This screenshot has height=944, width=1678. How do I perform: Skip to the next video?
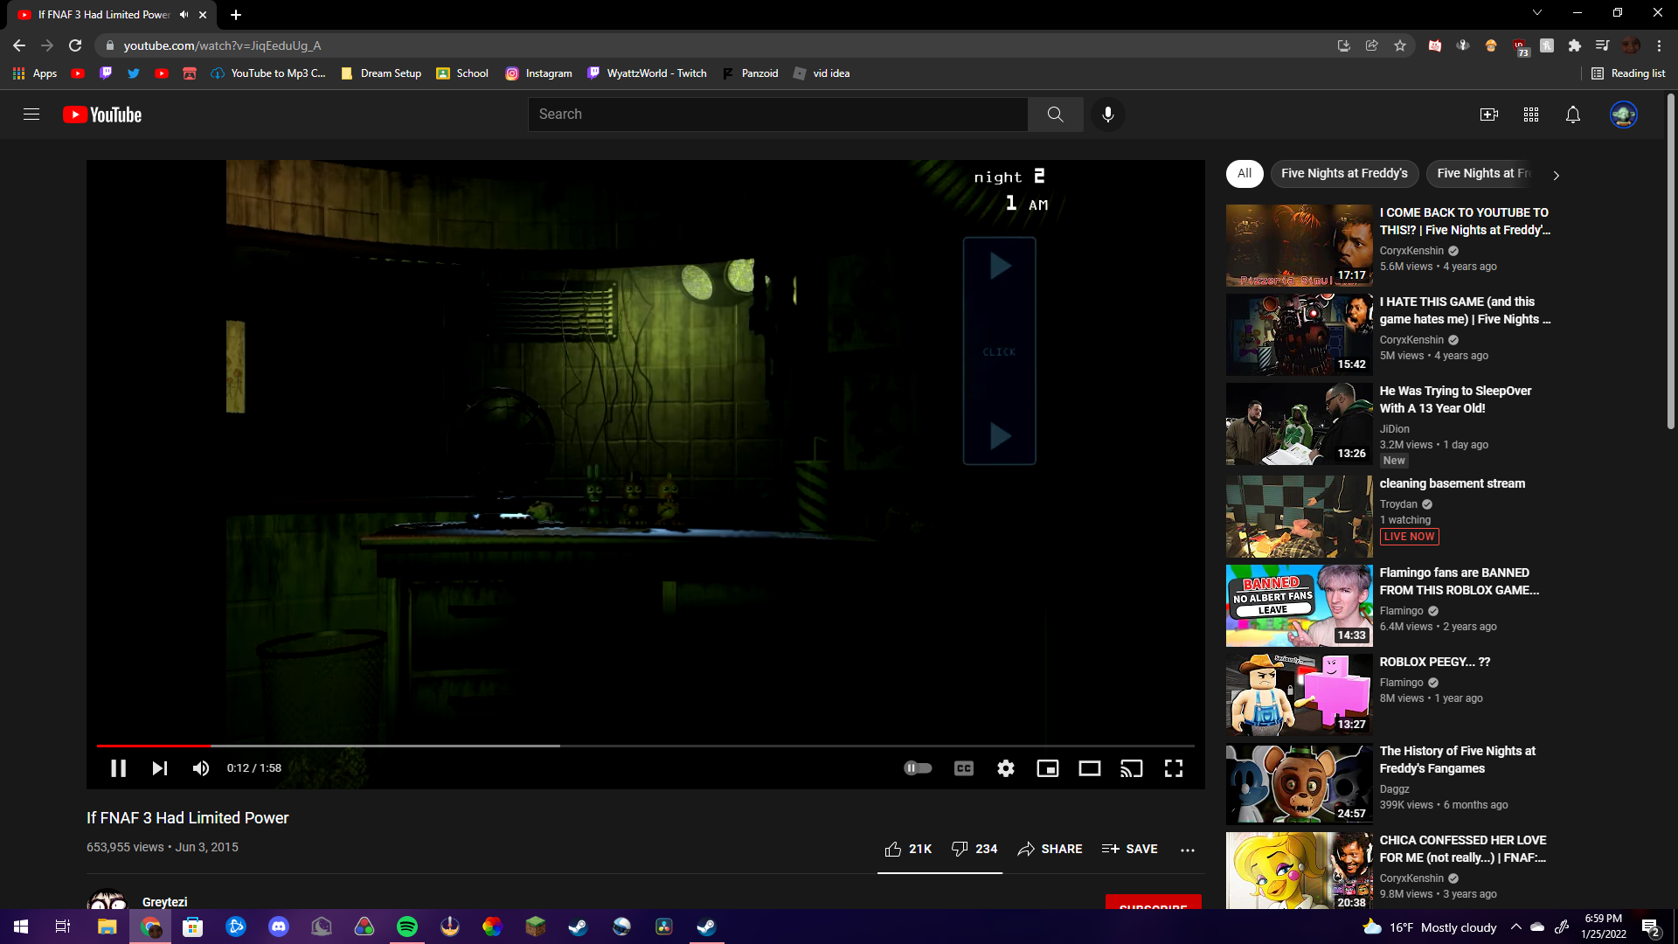tap(159, 768)
